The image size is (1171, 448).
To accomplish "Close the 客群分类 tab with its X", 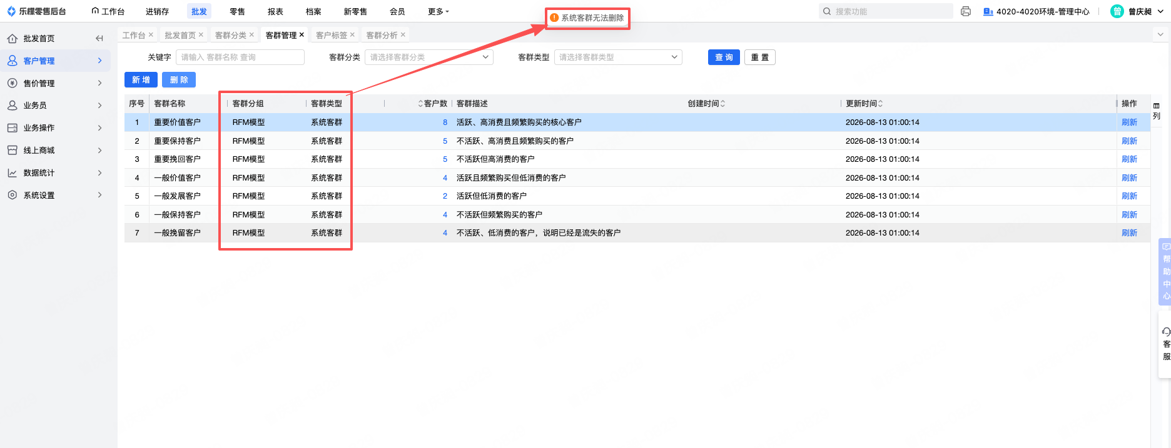I will (251, 35).
